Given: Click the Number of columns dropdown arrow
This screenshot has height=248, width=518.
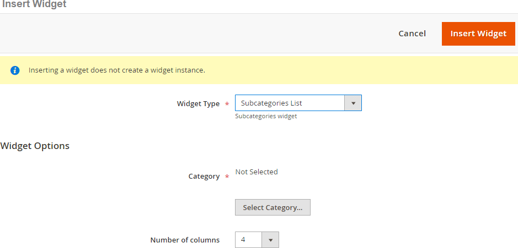Looking at the screenshot, I should (x=270, y=240).
